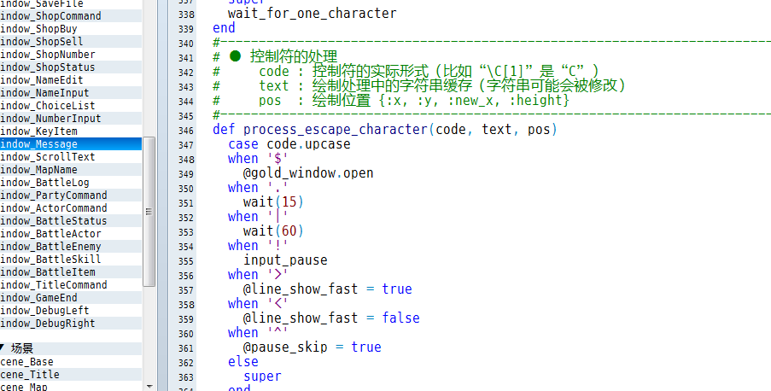Click the 'input_pause' code line
Image resolution: width=771 pixels, height=391 pixels.
285,260
